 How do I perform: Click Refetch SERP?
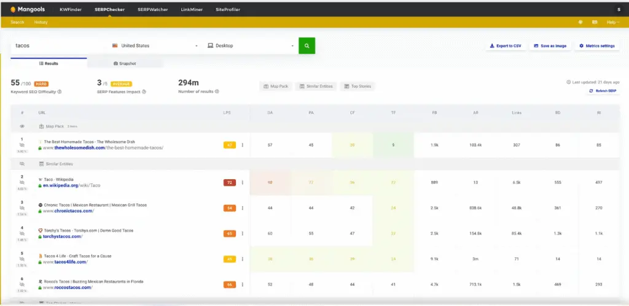point(604,91)
